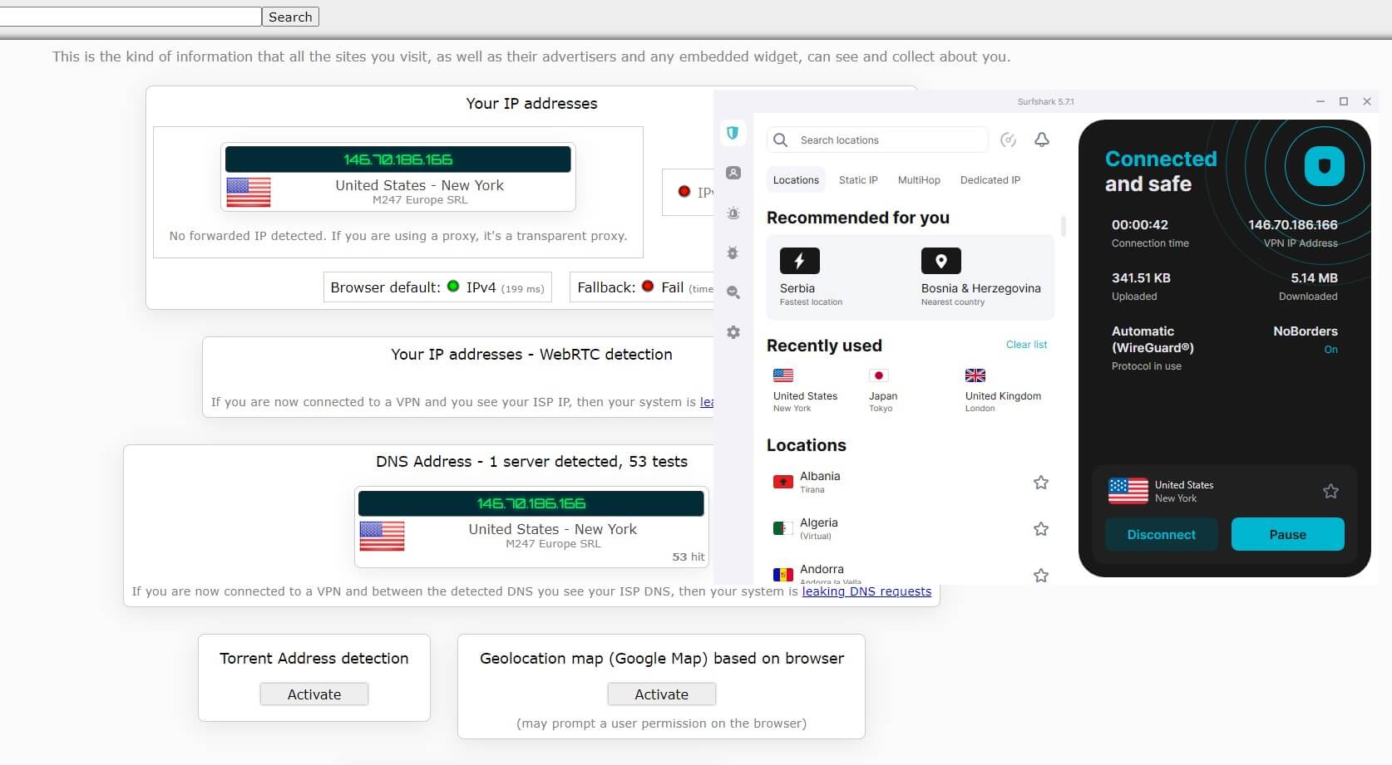The height and width of the screenshot is (765, 1392).
Task: Select the United States flag in Recently used
Action: point(783,375)
